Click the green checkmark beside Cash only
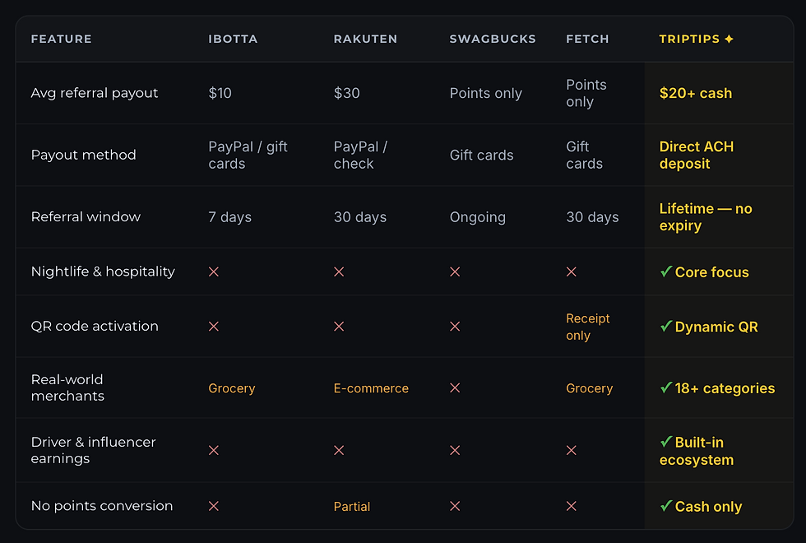This screenshot has height=543, width=806. click(666, 505)
